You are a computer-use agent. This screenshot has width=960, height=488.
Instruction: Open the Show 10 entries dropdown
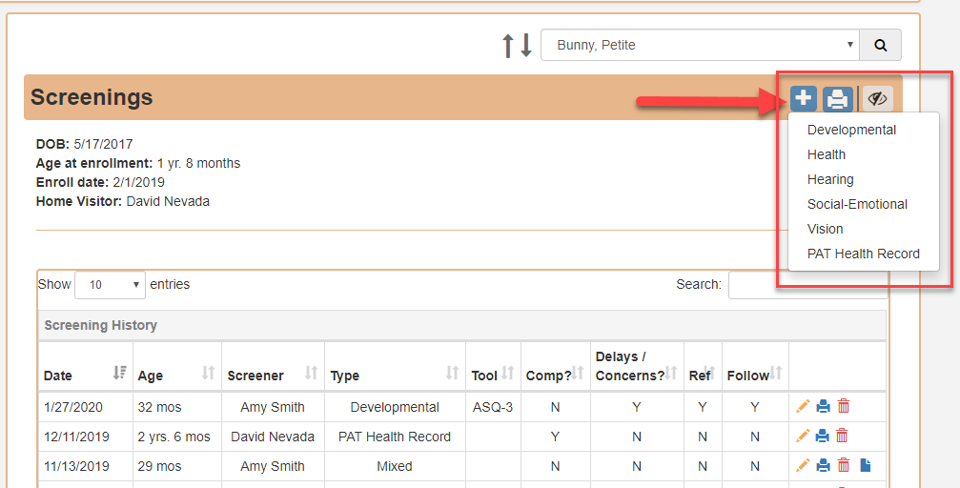coord(111,285)
